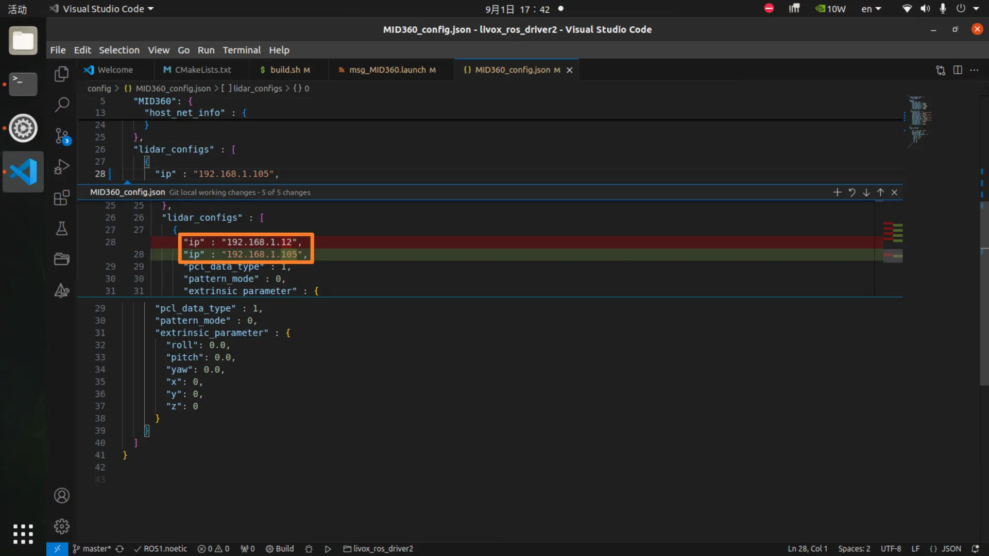Open the Go menu
This screenshot has height=556, width=989.
tap(183, 50)
